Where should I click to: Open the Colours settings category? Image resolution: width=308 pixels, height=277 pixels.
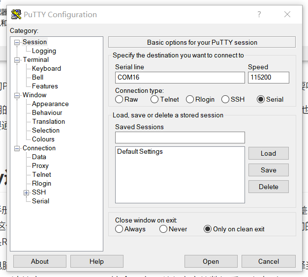point(43,139)
